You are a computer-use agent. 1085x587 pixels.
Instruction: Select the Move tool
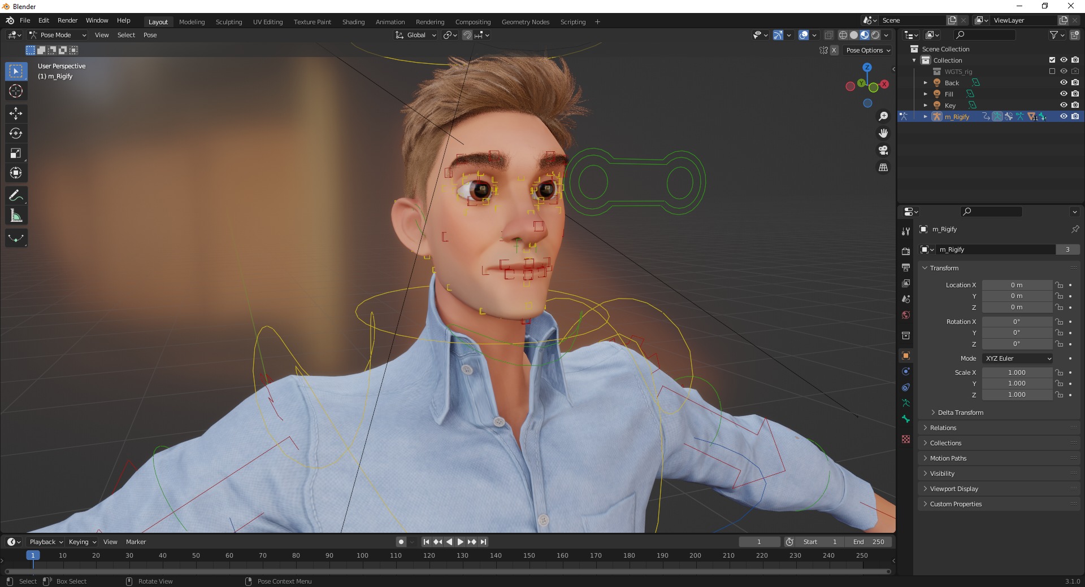[16, 113]
